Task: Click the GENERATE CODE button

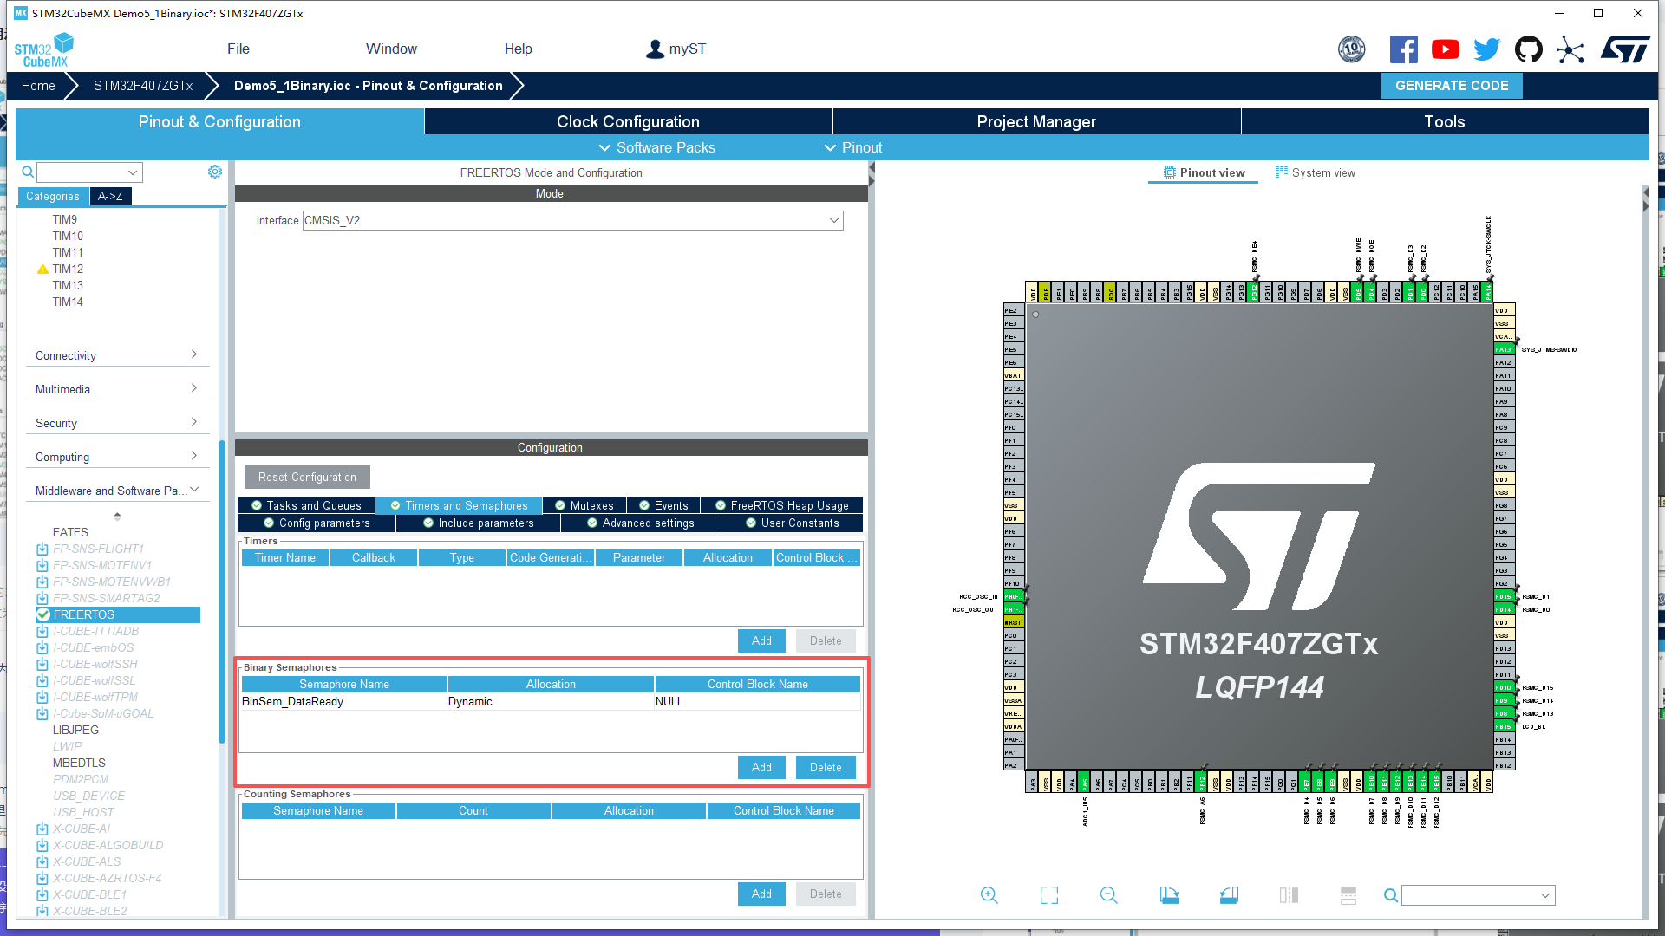Action: pyautogui.click(x=1451, y=85)
